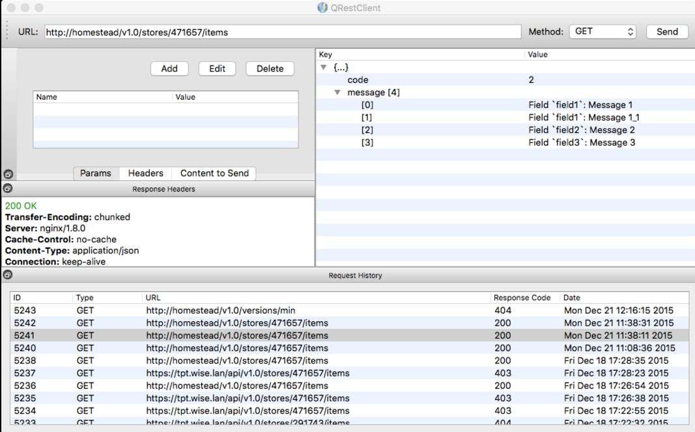The image size is (695, 432).
Task: Open the Method dropdown showing GET
Action: [602, 31]
